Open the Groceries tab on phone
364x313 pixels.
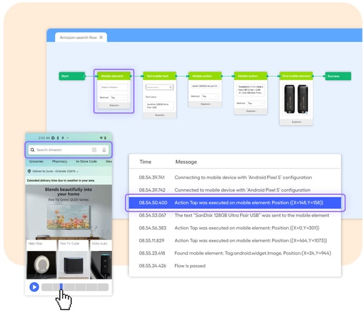(36, 162)
